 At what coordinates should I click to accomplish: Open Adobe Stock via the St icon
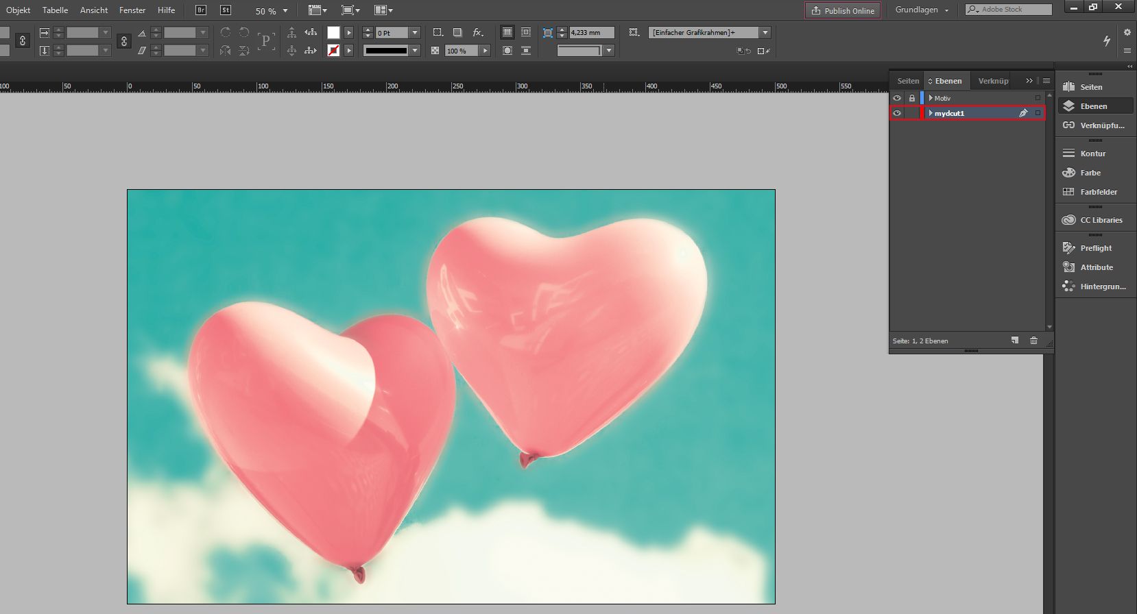coord(226,10)
